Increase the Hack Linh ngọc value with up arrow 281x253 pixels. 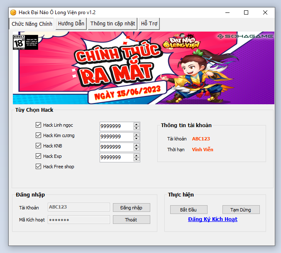pyautogui.click(x=137, y=124)
